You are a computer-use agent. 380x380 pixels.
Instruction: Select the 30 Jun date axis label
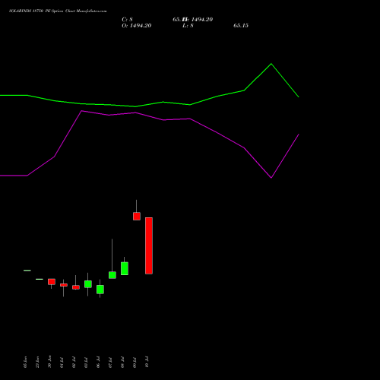(x=49, y=362)
